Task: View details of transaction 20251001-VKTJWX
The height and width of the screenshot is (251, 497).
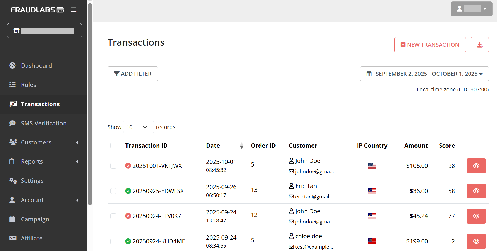Action: (476, 166)
